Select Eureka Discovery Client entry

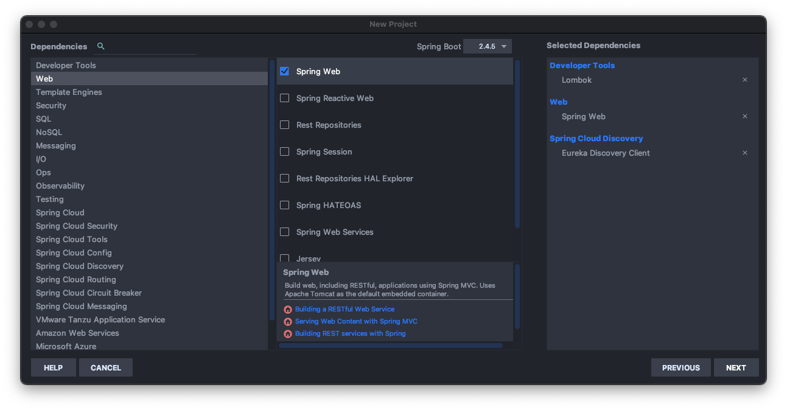(x=606, y=153)
